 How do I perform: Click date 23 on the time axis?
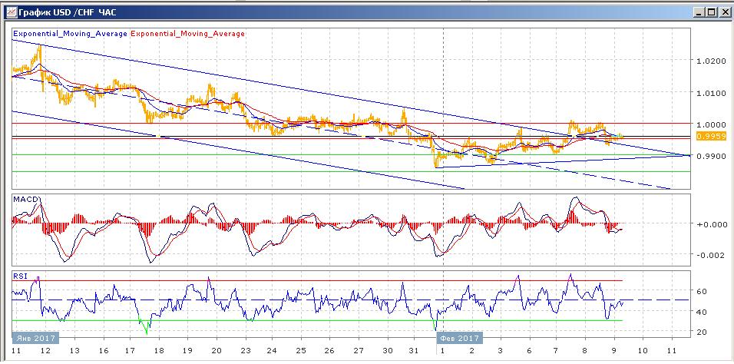click(x=245, y=349)
